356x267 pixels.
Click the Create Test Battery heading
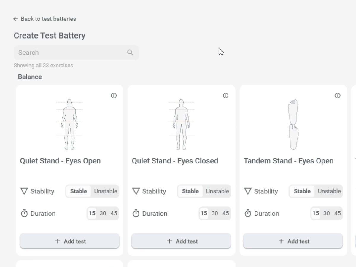point(50,36)
